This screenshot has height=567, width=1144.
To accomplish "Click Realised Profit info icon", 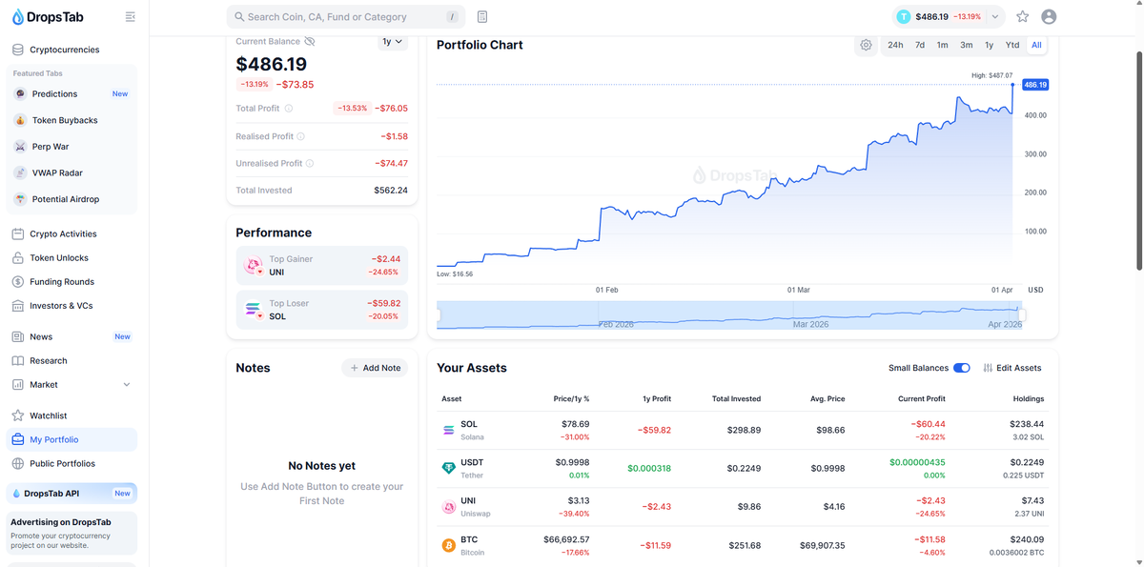I will (x=301, y=136).
